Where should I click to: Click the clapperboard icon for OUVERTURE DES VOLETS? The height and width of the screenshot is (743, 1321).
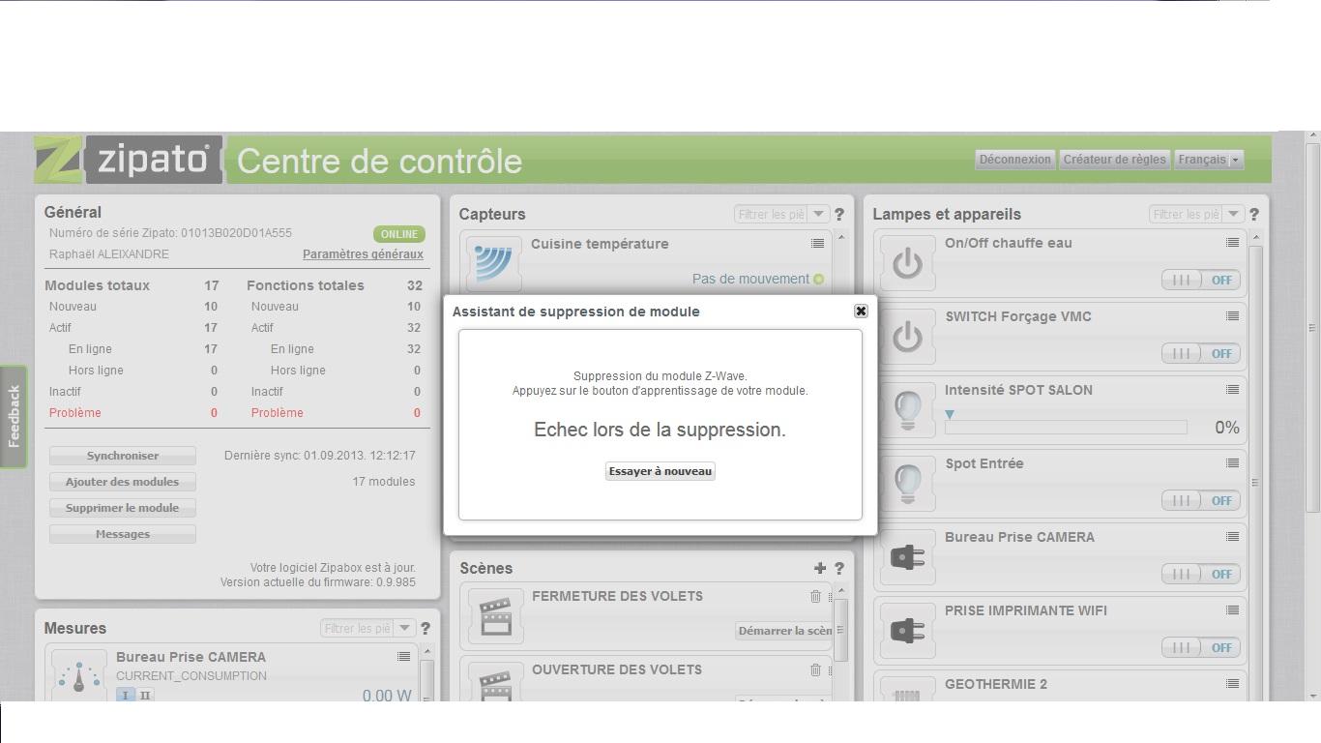click(x=495, y=684)
